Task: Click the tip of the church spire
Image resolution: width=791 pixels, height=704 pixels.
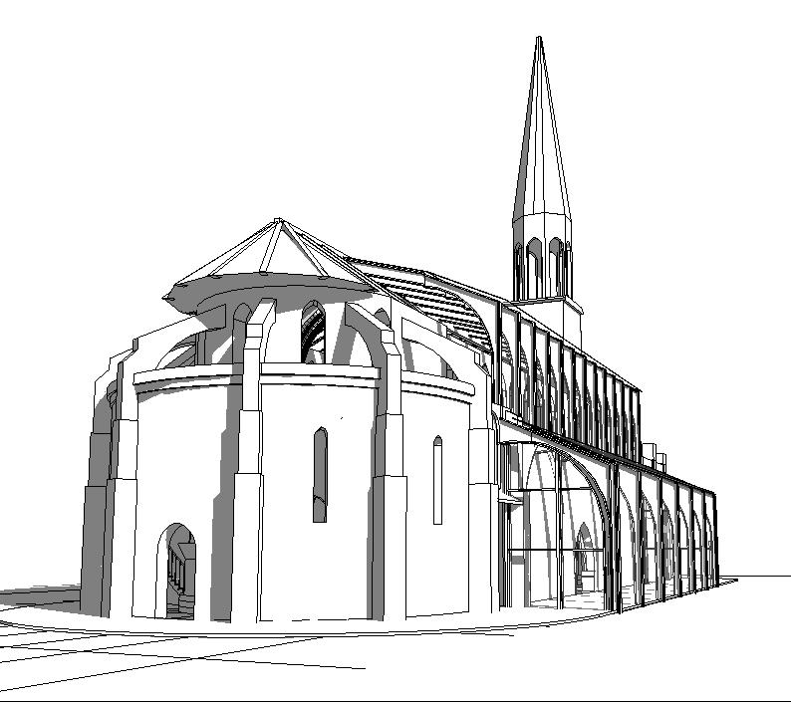Action: (539, 40)
